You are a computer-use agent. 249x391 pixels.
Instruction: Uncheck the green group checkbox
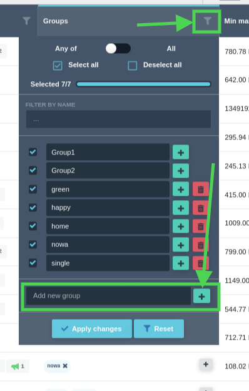pyautogui.click(x=33, y=189)
